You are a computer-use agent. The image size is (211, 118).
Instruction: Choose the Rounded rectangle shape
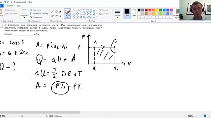point(87,10)
